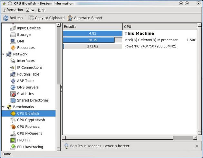Dismiss the results tip with X
Viewport: 203px width, 158px height.
[x=197, y=146]
